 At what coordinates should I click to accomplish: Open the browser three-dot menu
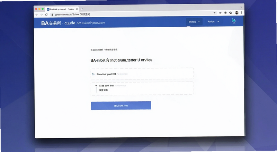click(241, 12)
